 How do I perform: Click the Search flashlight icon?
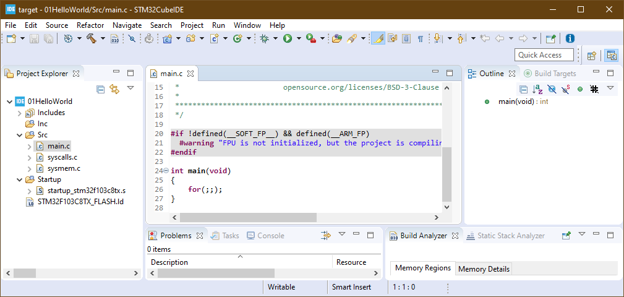point(352,38)
